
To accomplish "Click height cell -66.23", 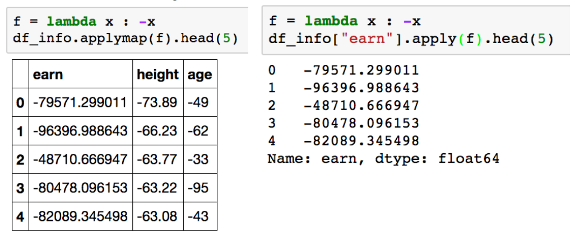I will click(158, 131).
